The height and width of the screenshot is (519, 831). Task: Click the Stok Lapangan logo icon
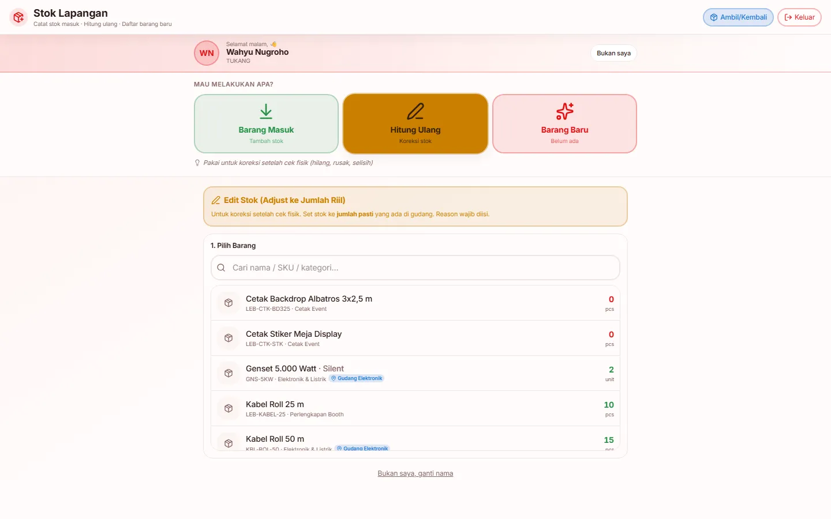tap(18, 17)
